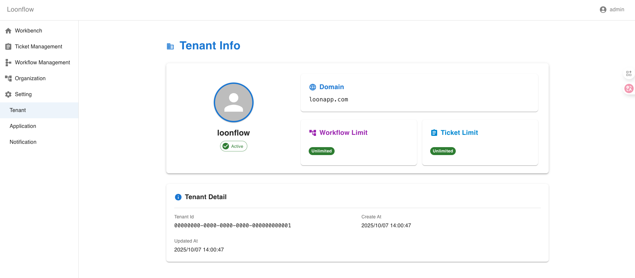Click the Workbench home icon
The width and height of the screenshot is (635, 278).
point(8,31)
